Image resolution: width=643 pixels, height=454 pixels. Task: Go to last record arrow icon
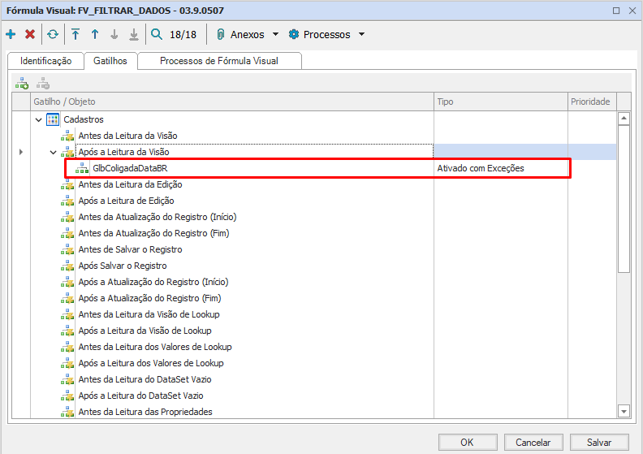(x=134, y=34)
